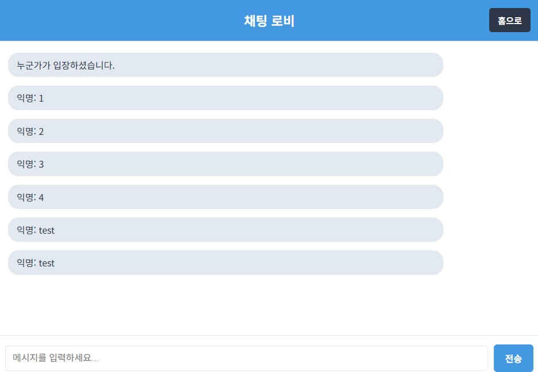Click the 익명 sender name in message 1

click(x=25, y=98)
